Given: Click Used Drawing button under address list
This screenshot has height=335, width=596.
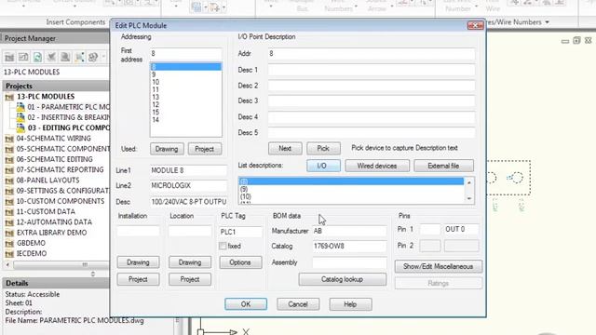Looking at the screenshot, I should click(x=167, y=149).
